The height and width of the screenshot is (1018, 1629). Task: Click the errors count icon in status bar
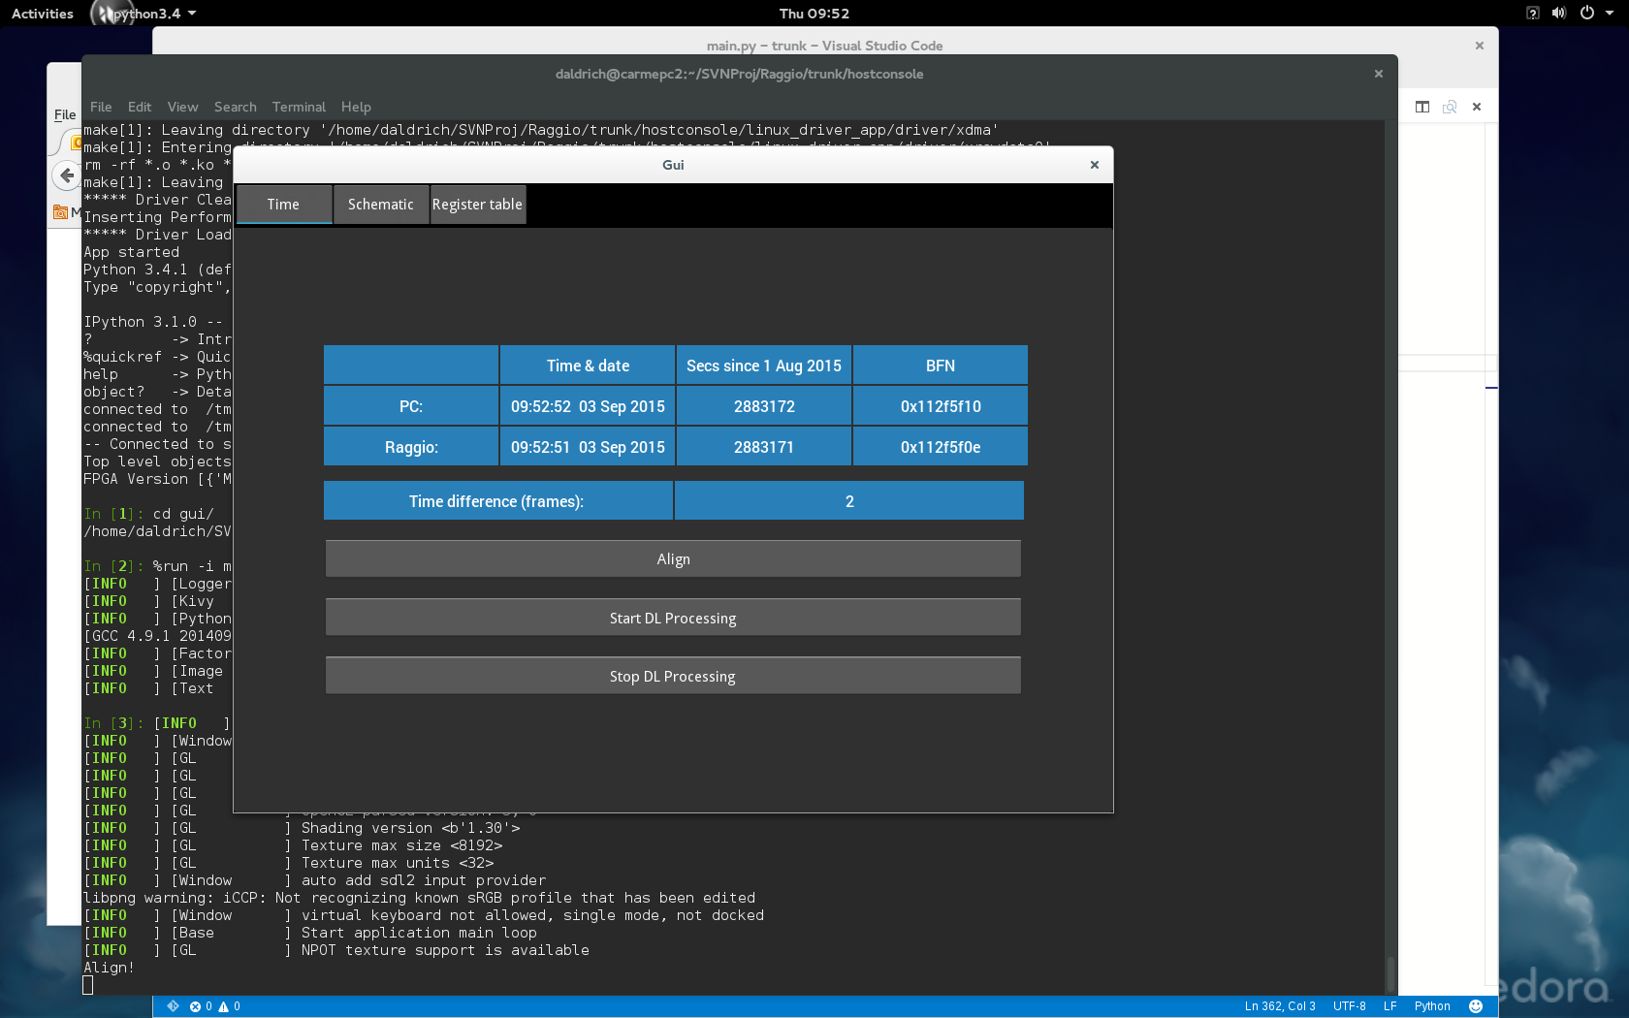(x=201, y=1006)
